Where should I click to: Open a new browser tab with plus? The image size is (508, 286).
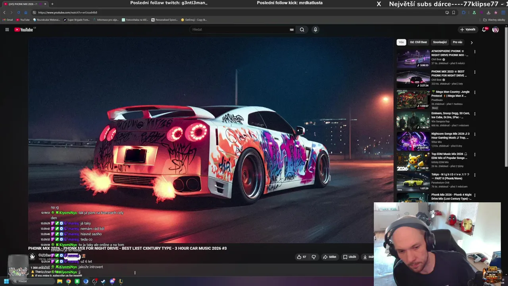pos(52,4)
